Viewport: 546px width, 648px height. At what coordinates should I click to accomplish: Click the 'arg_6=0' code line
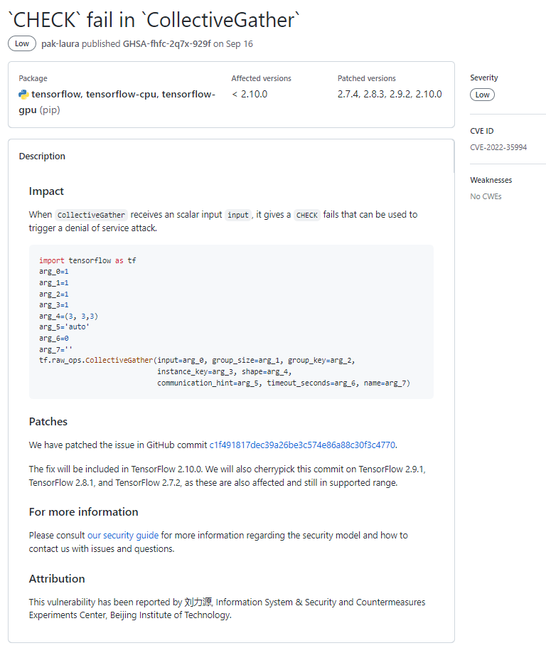[54, 338]
